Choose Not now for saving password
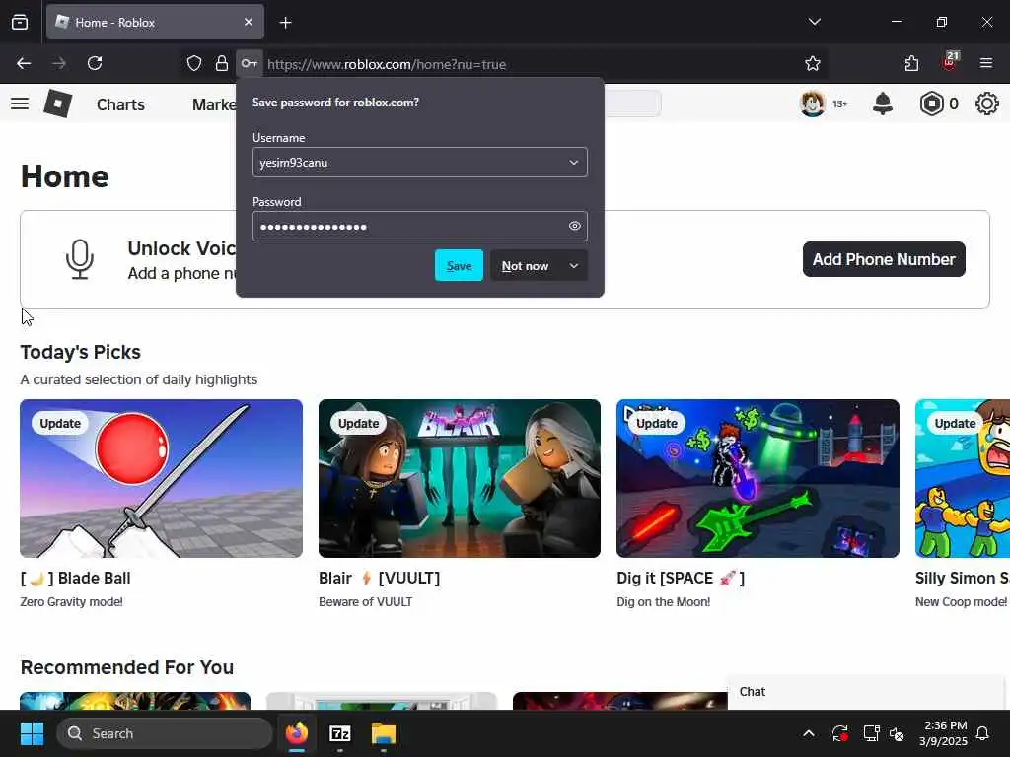1010x757 pixels. click(x=525, y=266)
